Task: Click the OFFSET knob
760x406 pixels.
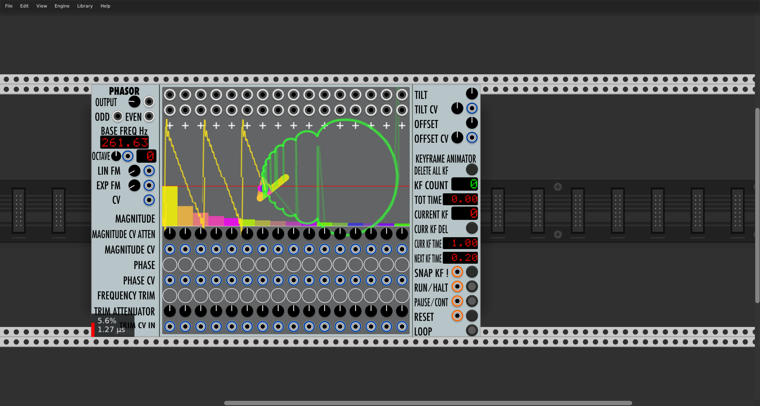Action: (x=471, y=123)
